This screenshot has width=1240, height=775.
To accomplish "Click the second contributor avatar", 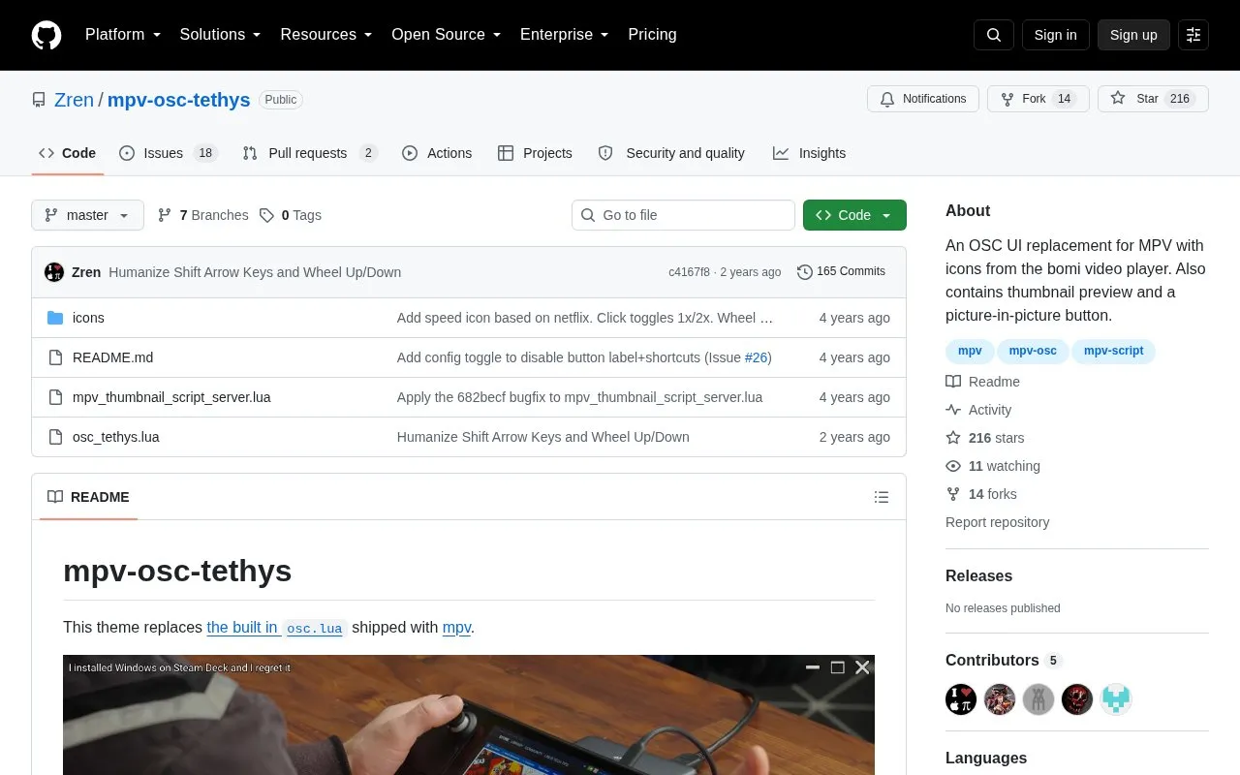I will pos(1000,699).
